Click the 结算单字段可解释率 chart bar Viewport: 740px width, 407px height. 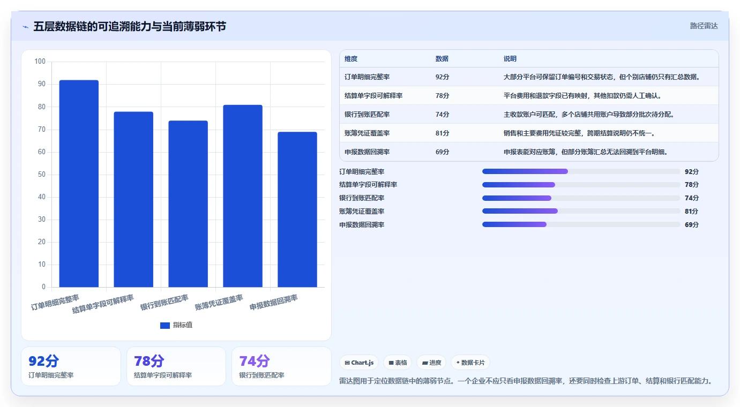133,199
